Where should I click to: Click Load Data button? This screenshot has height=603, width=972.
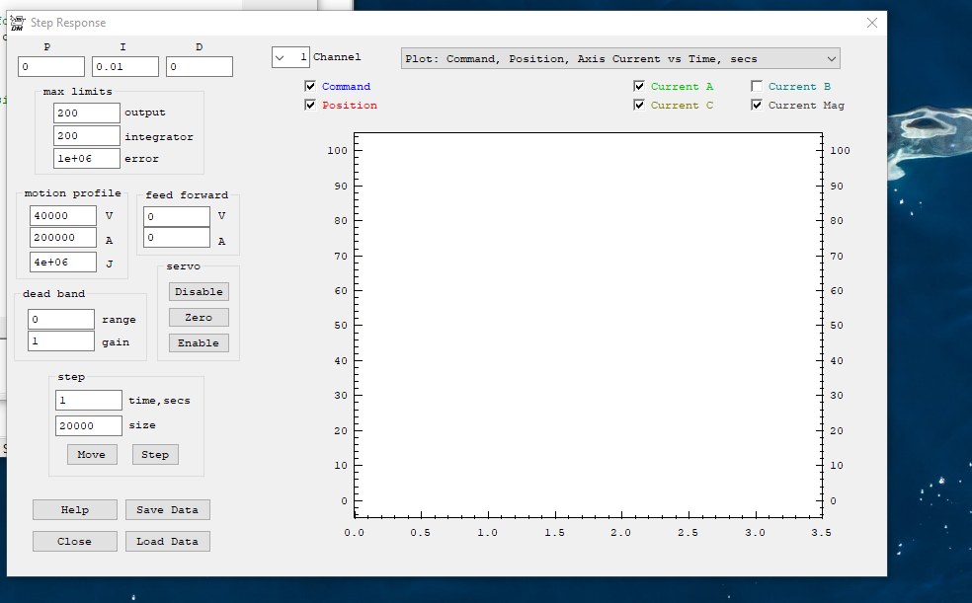(167, 542)
